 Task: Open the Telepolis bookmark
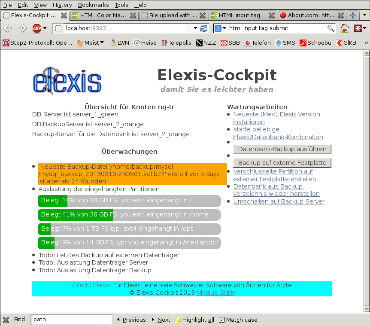pyautogui.click(x=176, y=43)
